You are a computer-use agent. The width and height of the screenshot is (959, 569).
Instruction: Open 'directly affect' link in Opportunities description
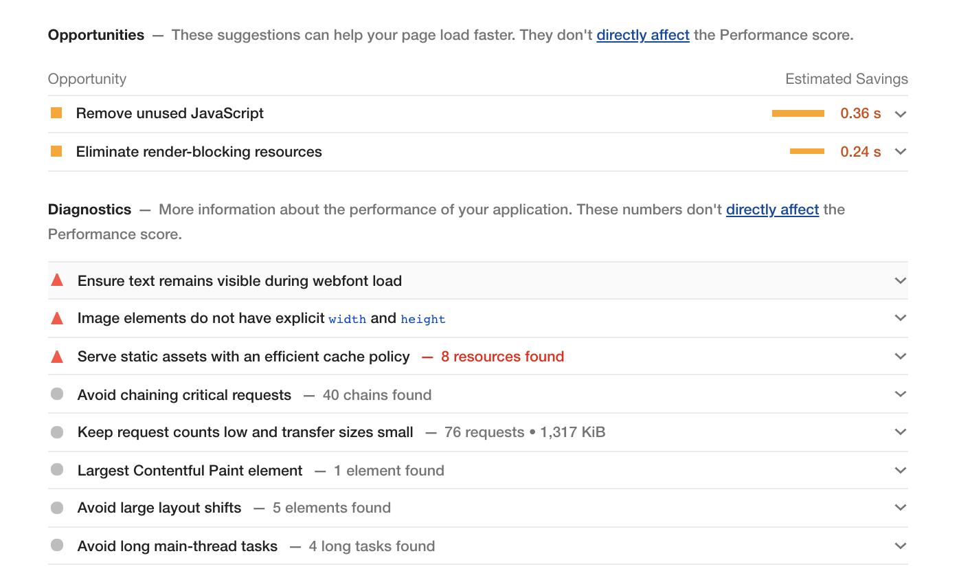coord(642,35)
